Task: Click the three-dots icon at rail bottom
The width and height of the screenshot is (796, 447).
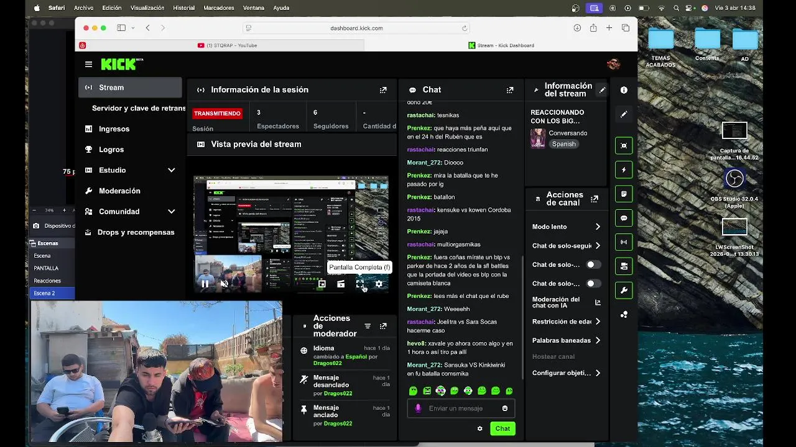Action: pyautogui.click(x=624, y=315)
